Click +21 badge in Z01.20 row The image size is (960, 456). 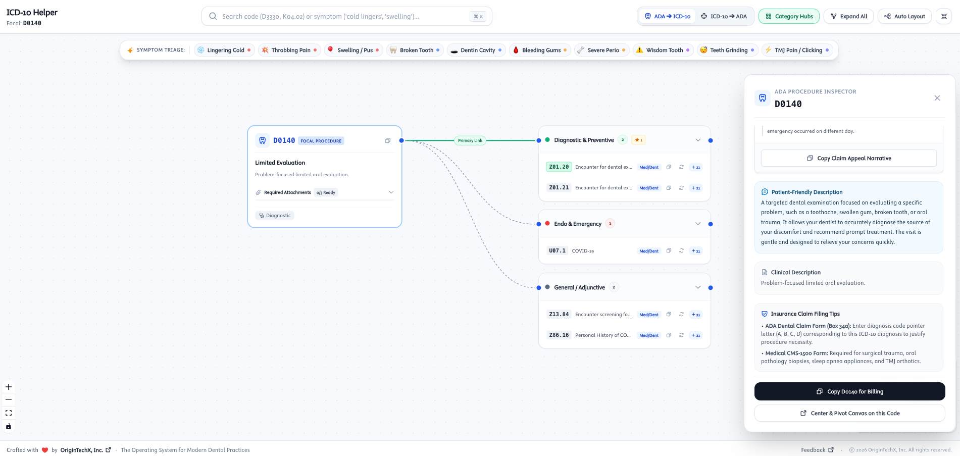point(696,167)
